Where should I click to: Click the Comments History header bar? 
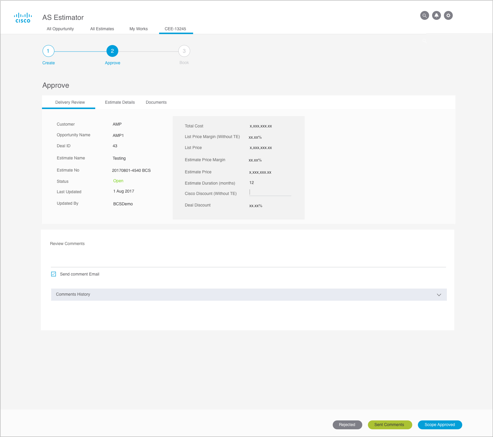tap(249, 294)
